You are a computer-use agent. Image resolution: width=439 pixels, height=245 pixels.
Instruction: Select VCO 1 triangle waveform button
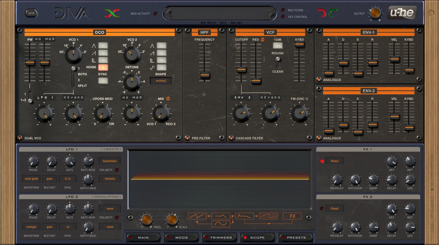103,46
